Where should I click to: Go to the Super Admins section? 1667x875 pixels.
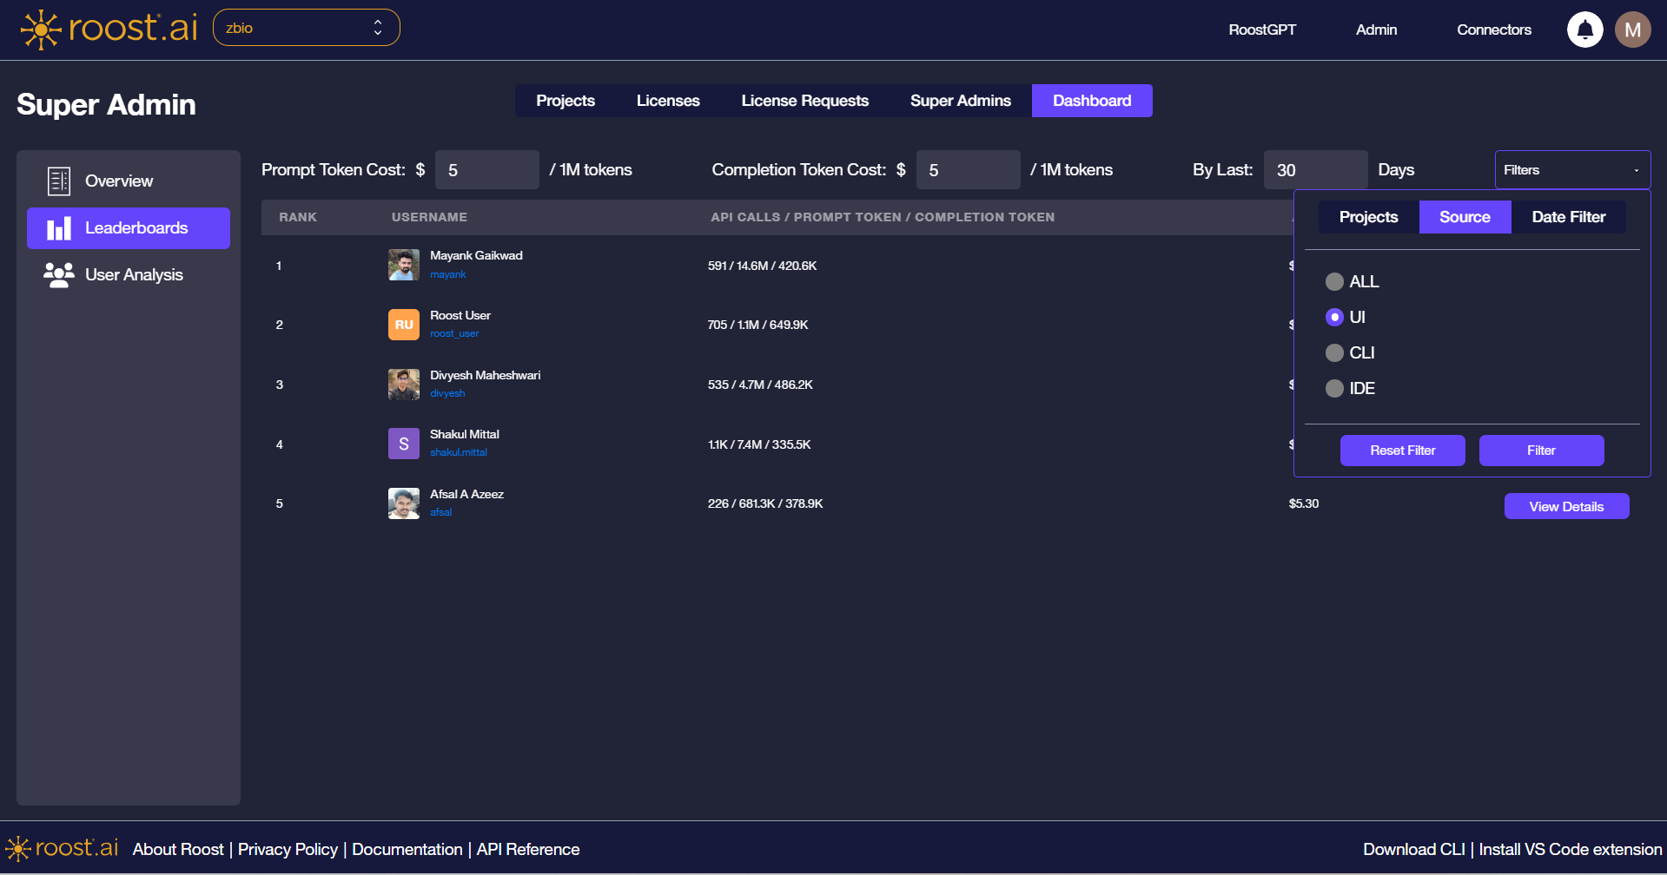960,100
